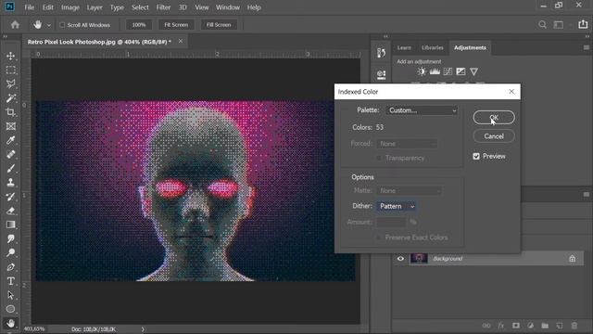
Task: Select the Move tool
Action: click(x=10, y=56)
